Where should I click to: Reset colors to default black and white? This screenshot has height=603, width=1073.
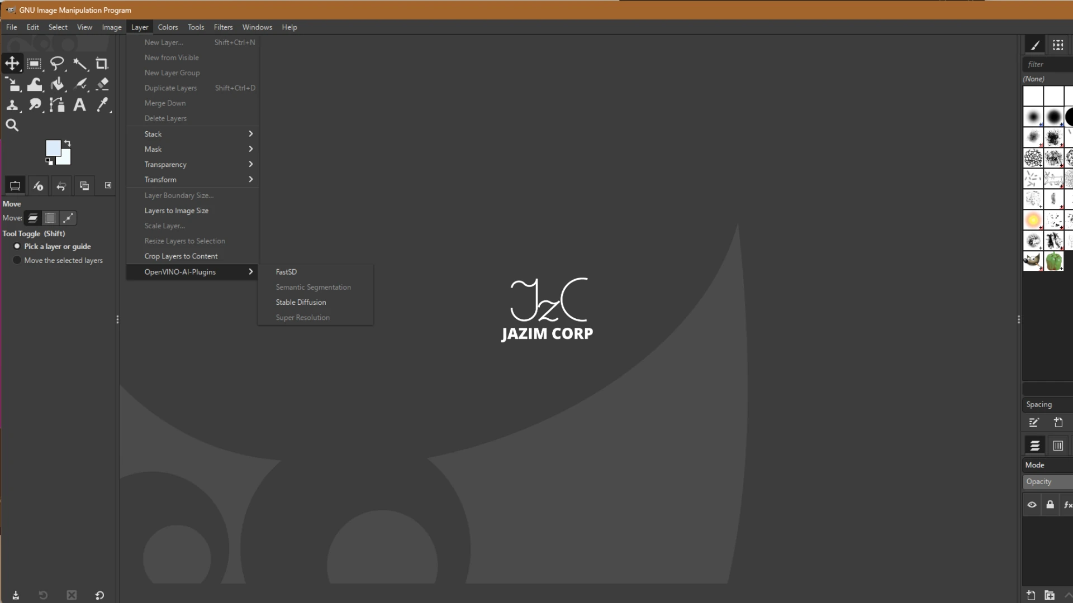click(49, 162)
